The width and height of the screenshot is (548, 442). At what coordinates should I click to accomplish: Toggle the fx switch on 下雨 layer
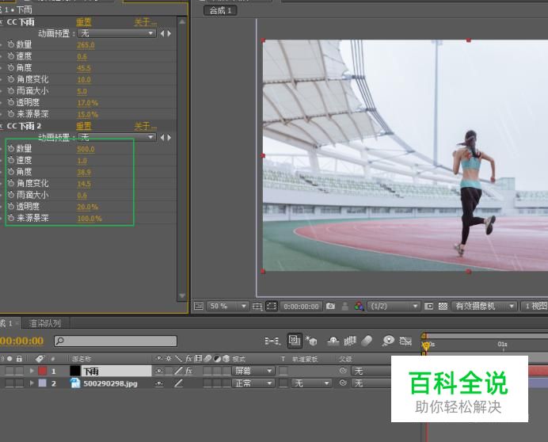click(189, 371)
